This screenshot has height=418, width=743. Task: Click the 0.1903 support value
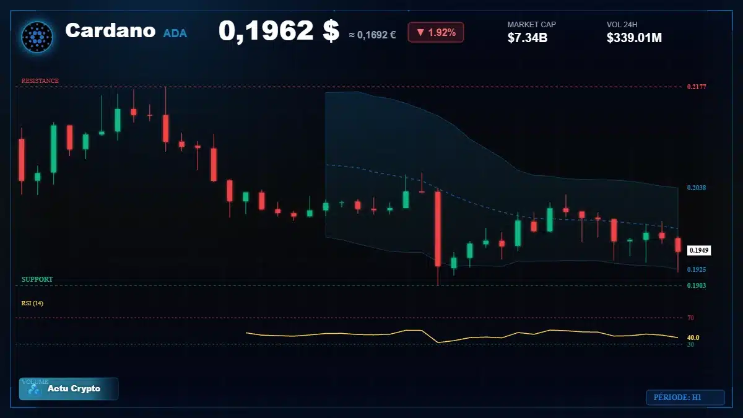click(x=697, y=285)
